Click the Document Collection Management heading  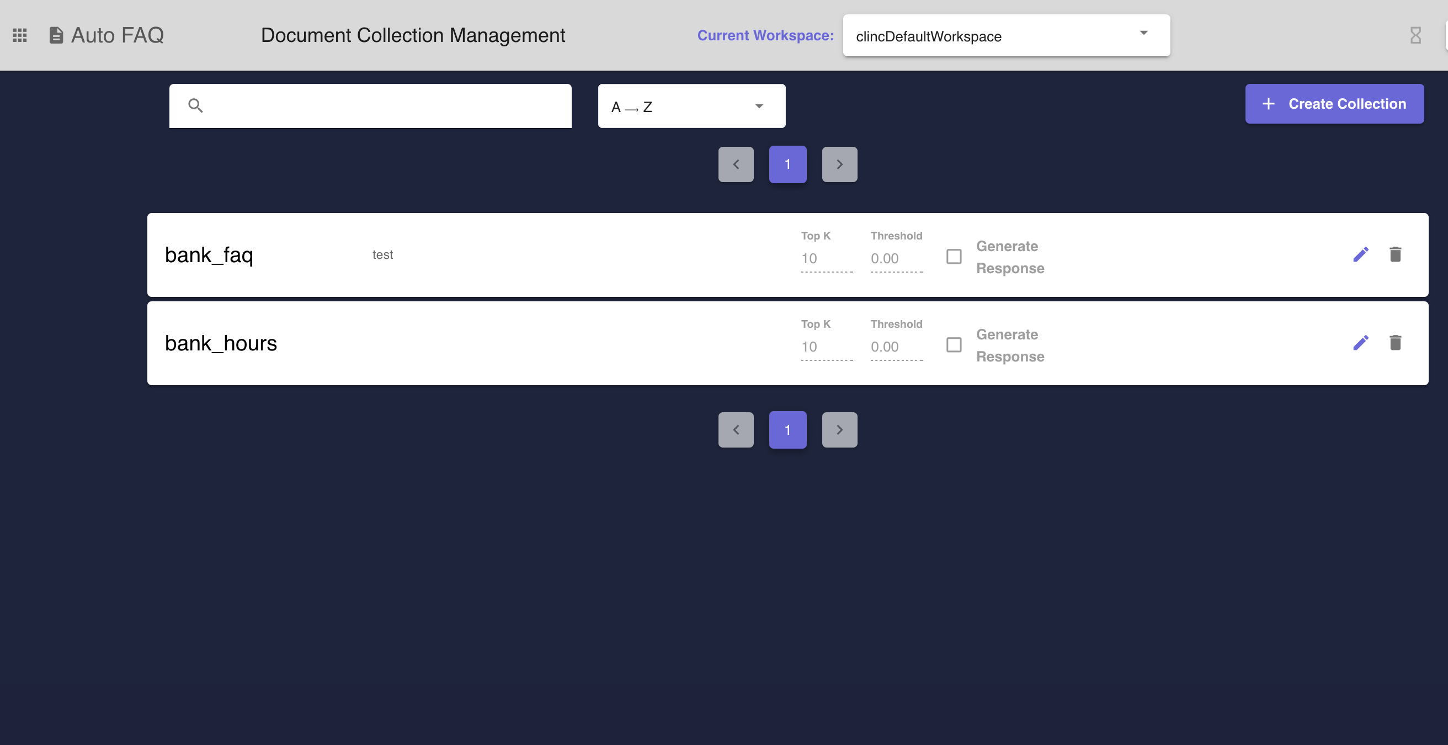pyautogui.click(x=413, y=35)
